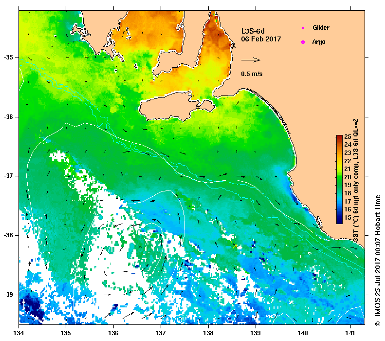Click the longitude label 138
Image resolution: width=385 pixels, height=341 pixels.
[208, 333]
